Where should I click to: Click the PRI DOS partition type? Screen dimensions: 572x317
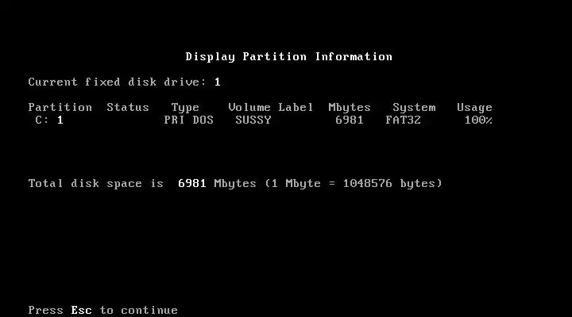(188, 120)
